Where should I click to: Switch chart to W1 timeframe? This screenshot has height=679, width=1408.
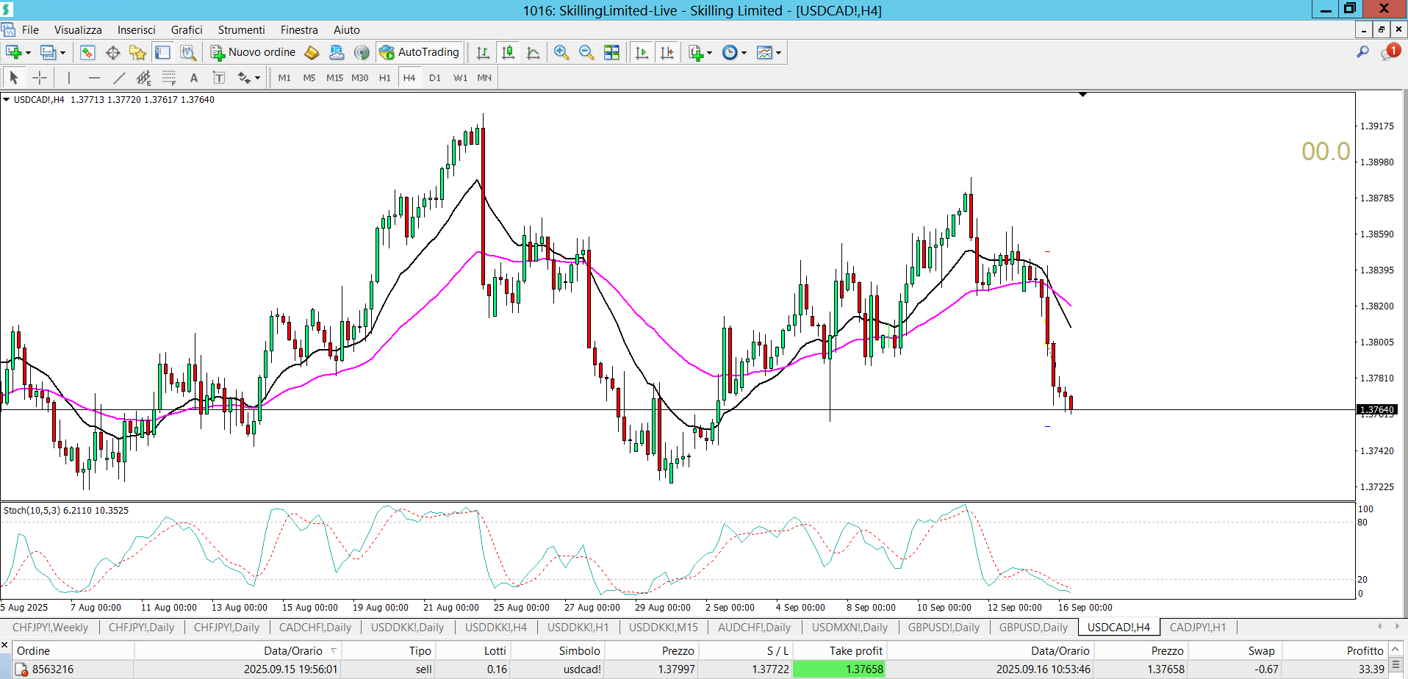pos(460,77)
